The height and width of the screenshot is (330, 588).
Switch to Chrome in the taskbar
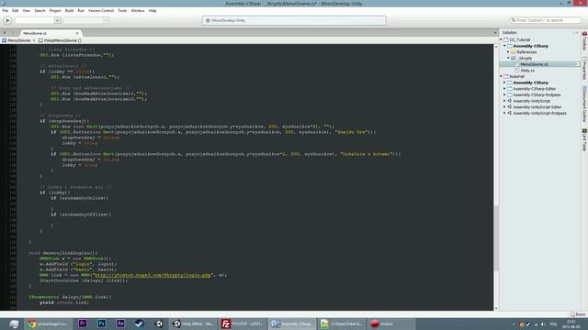48,324
